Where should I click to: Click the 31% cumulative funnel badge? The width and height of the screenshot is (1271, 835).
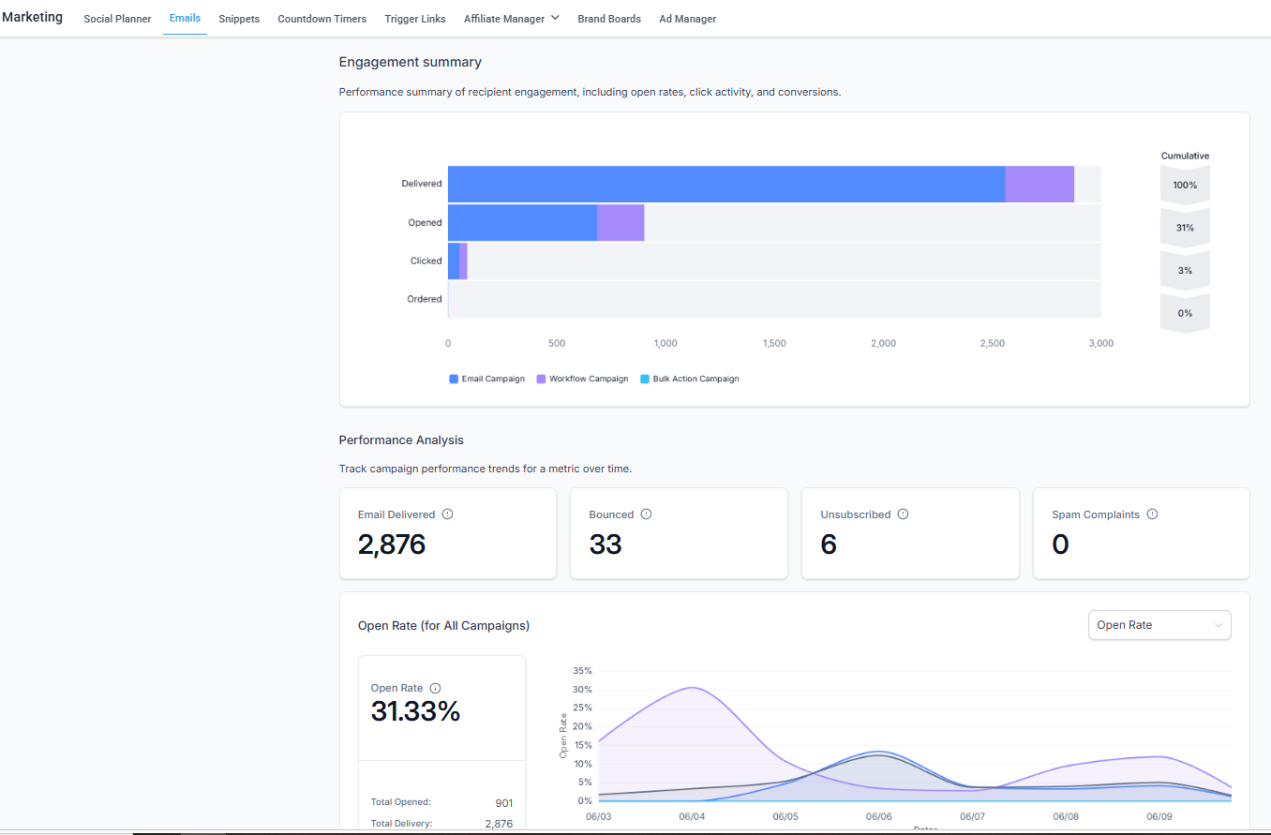pyautogui.click(x=1185, y=228)
